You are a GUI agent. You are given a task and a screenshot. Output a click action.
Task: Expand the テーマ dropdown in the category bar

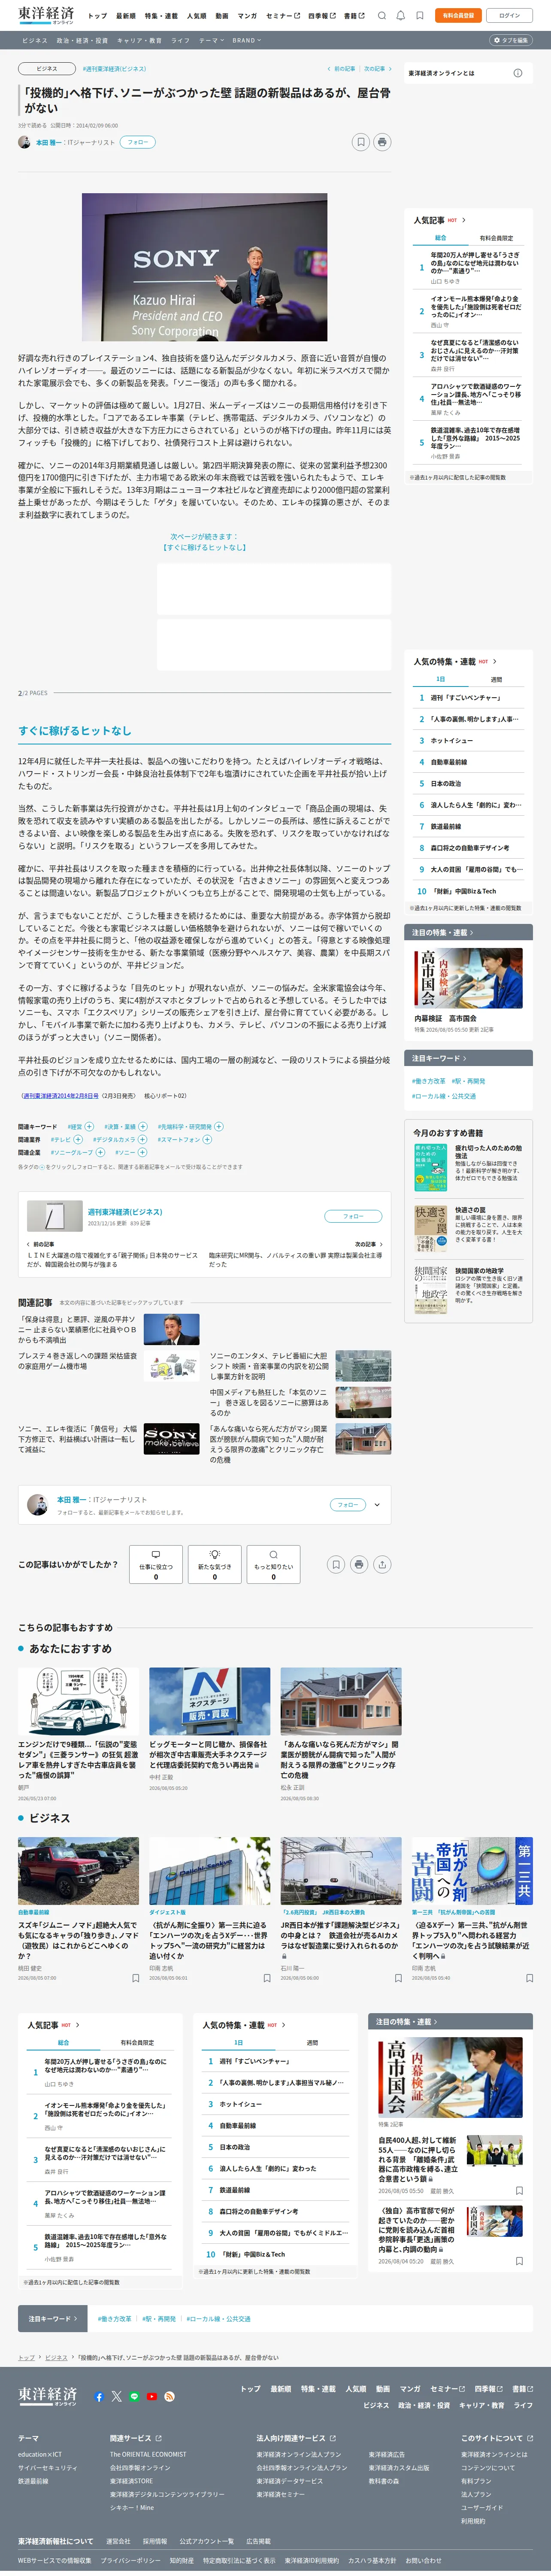212,40
